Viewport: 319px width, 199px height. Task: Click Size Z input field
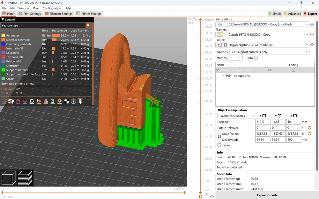point(293,140)
